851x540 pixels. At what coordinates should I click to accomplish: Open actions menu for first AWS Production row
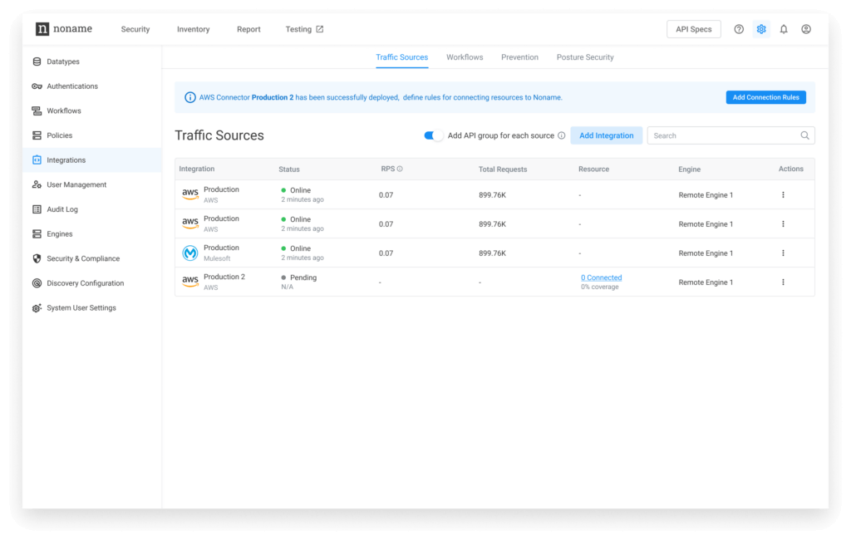(783, 195)
